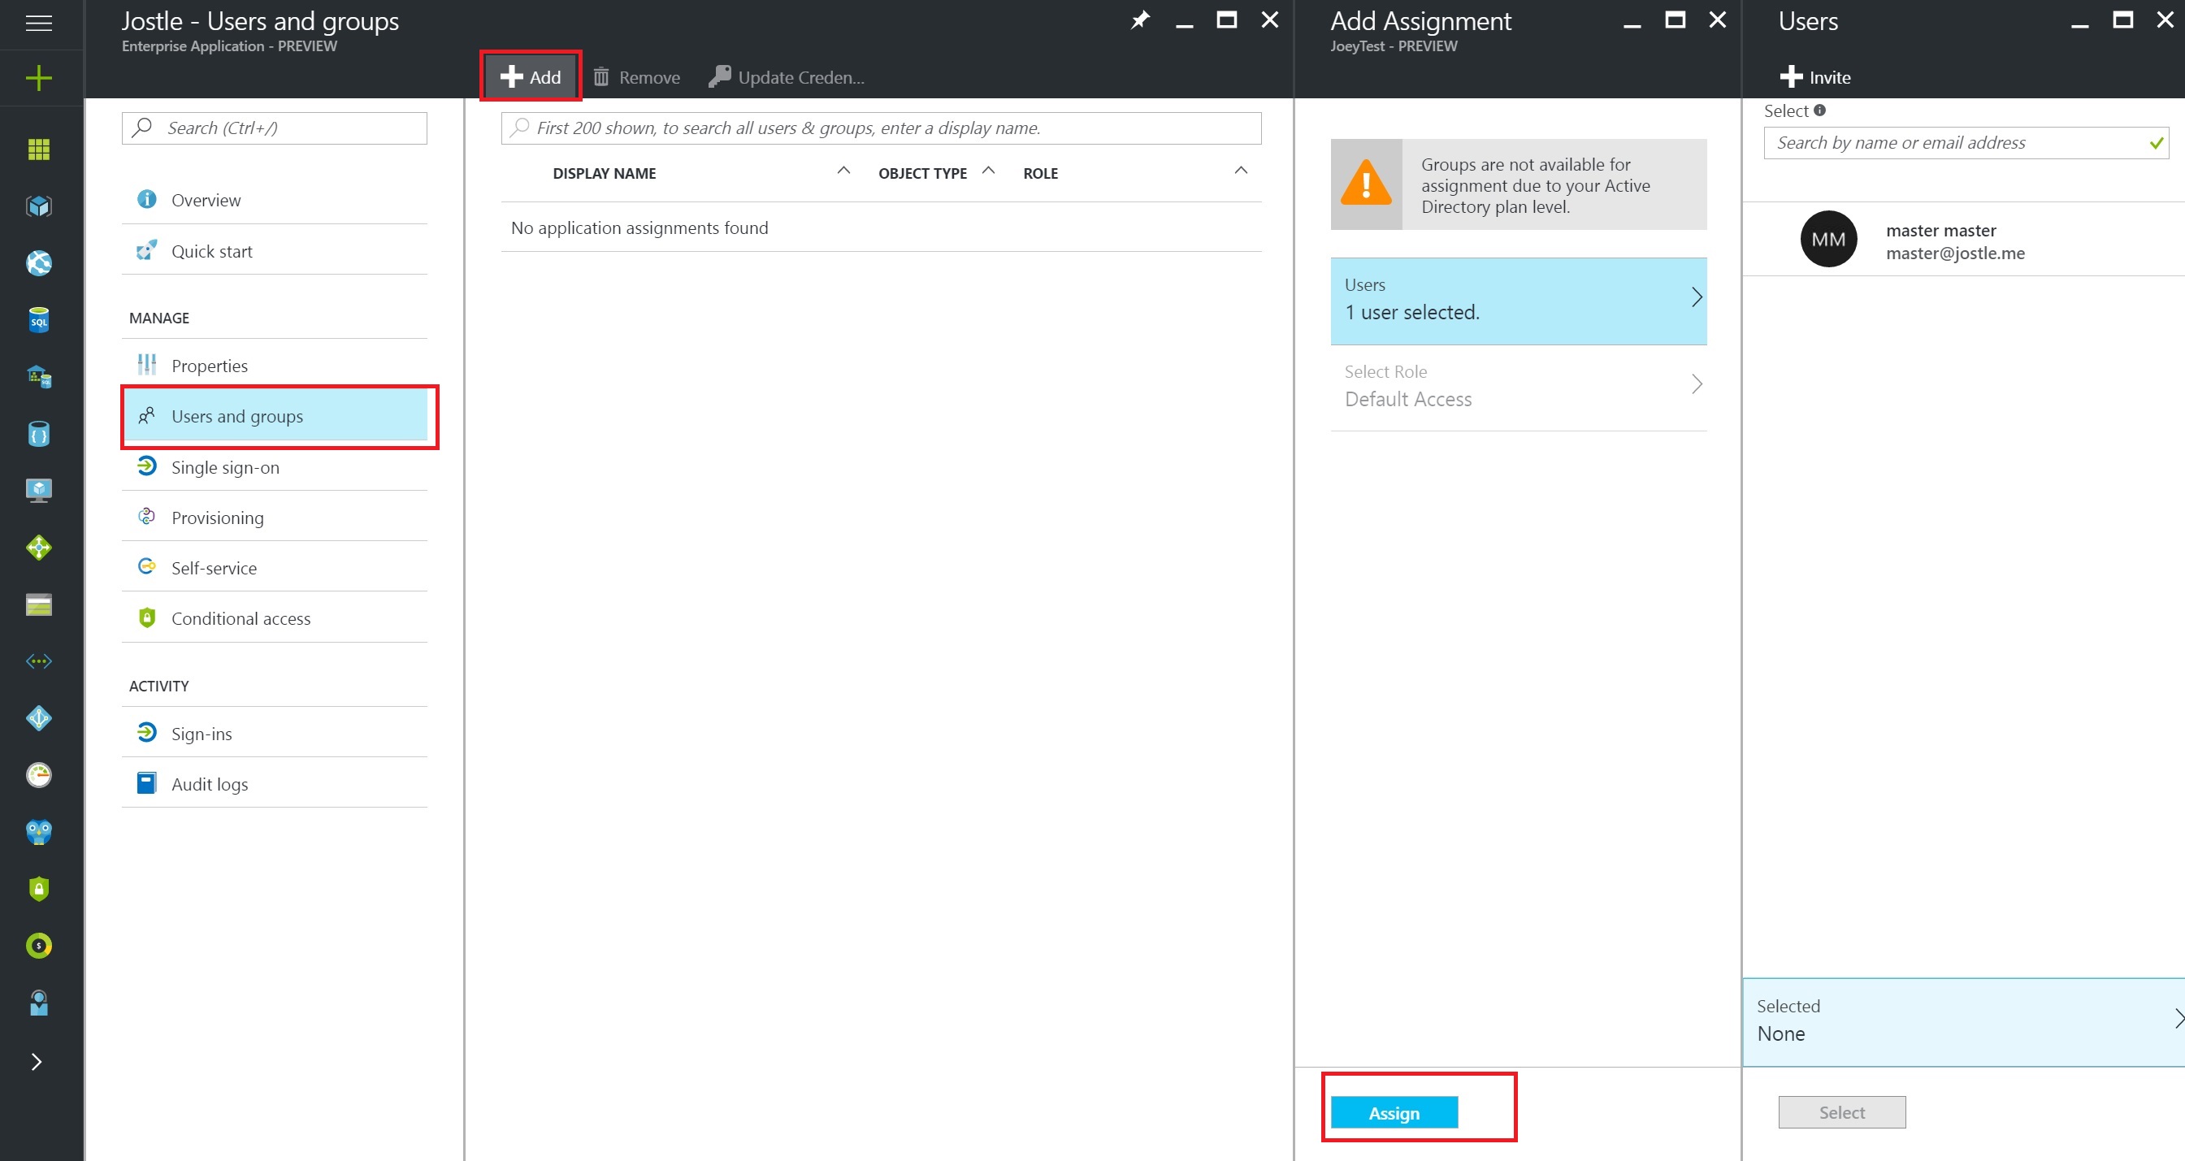Open Virtual machines monitor icon
This screenshot has width=2185, height=1161.
coord(39,490)
